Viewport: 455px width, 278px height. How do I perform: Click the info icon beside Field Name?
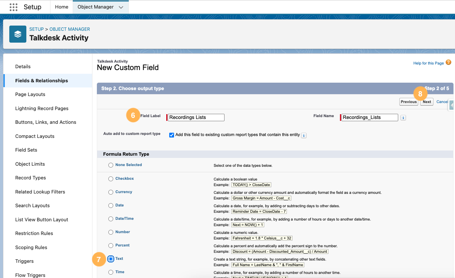tap(403, 118)
